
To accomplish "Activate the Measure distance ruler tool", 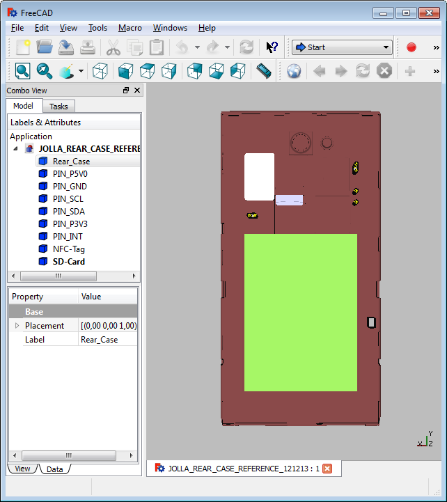I will click(263, 71).
